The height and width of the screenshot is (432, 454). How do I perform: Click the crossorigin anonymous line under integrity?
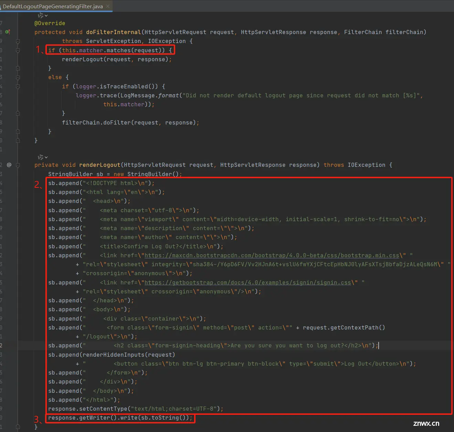coord(134,273)
